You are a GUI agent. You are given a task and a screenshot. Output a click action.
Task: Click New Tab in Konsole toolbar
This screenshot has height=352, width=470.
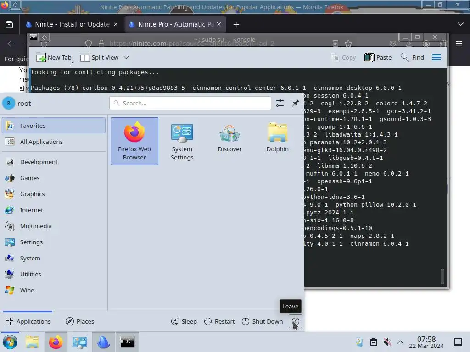click(x=53, y=57)
